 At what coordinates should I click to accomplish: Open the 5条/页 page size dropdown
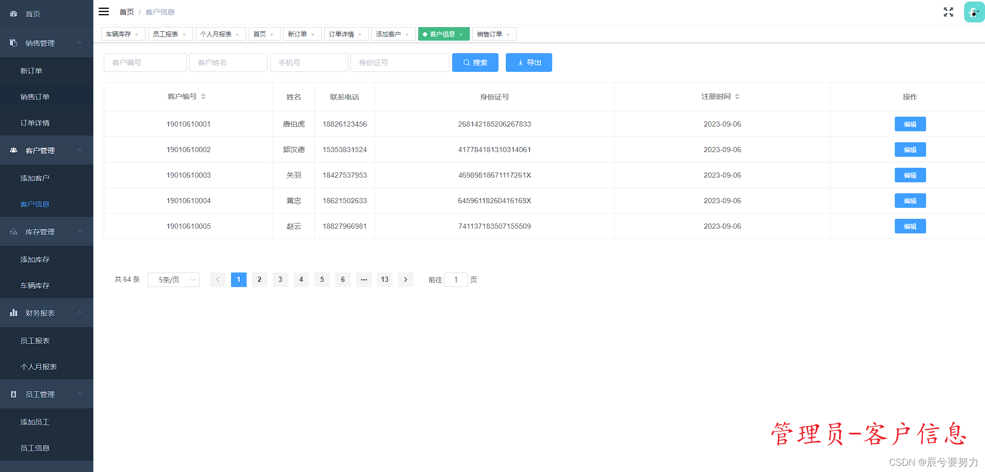[173, 280]
